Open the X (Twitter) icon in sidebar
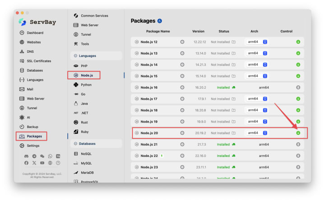The width and height of the screenshot is (325, 201). [x=34, y=163]
